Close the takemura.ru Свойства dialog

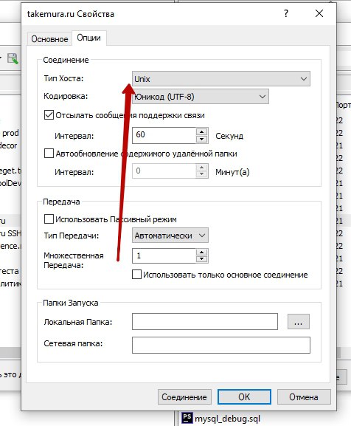point(319,13)
